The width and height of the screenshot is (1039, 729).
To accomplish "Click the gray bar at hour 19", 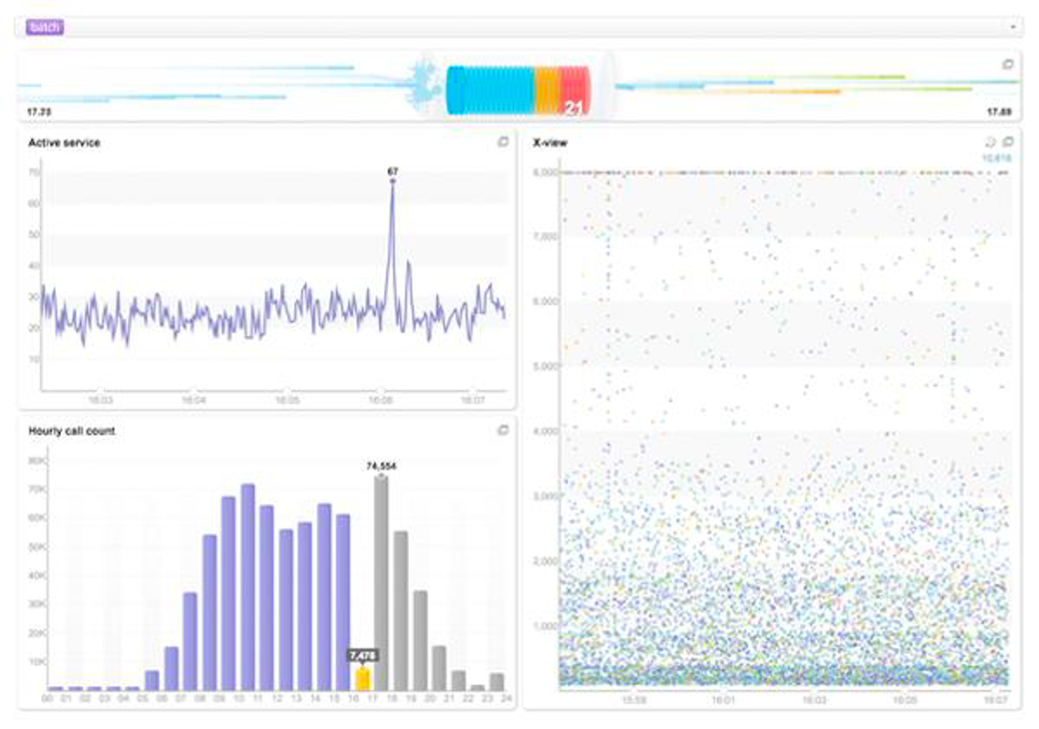I will coord(420,639).
